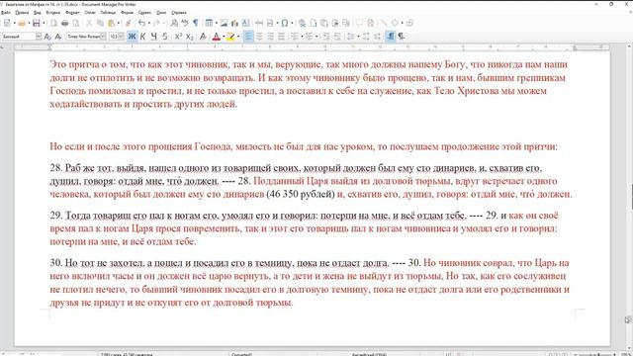The image size is (633, 356).
Task: Apply subscript to the selection
Action: (189, 37)
